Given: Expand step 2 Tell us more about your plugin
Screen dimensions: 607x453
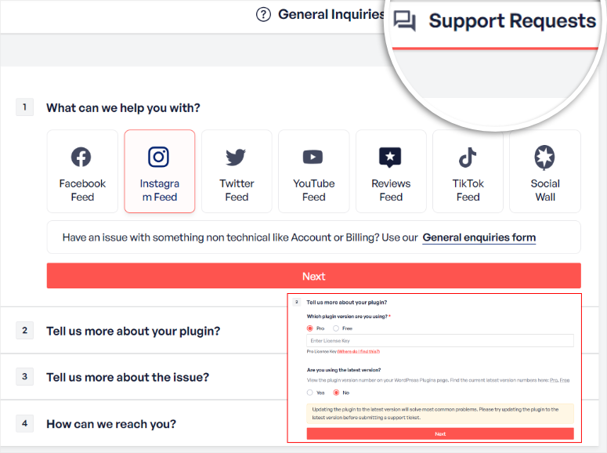Looking at the screenshot, I should point(133,331).
